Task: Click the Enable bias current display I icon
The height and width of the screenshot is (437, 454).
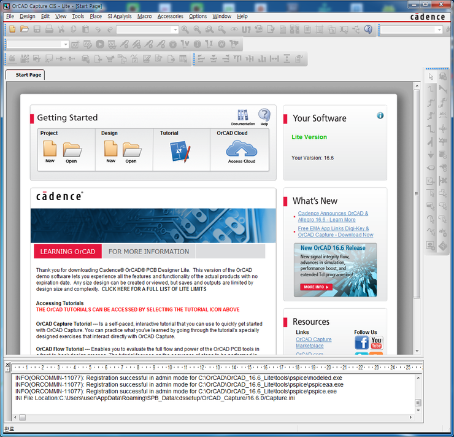Action: coord(197,44)
